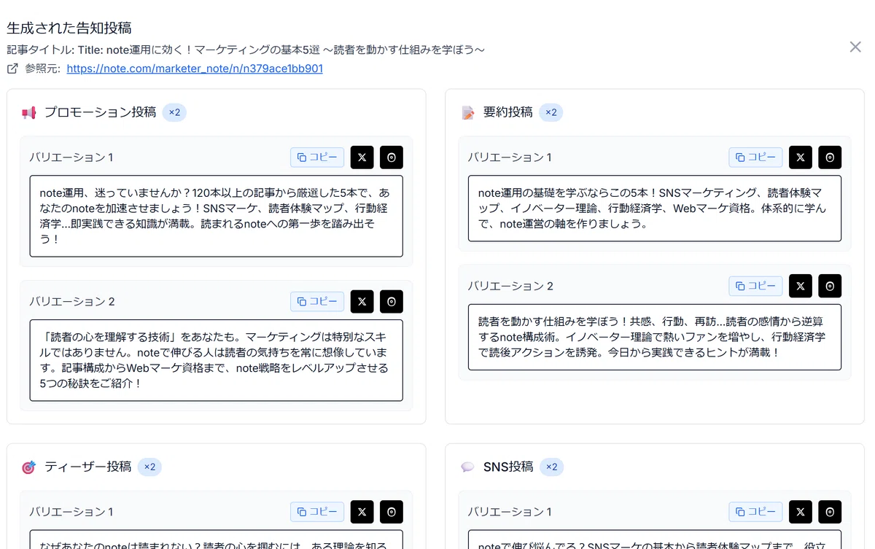Click the バリエーション 1 label under ティーザー投稿

[71, 512]
